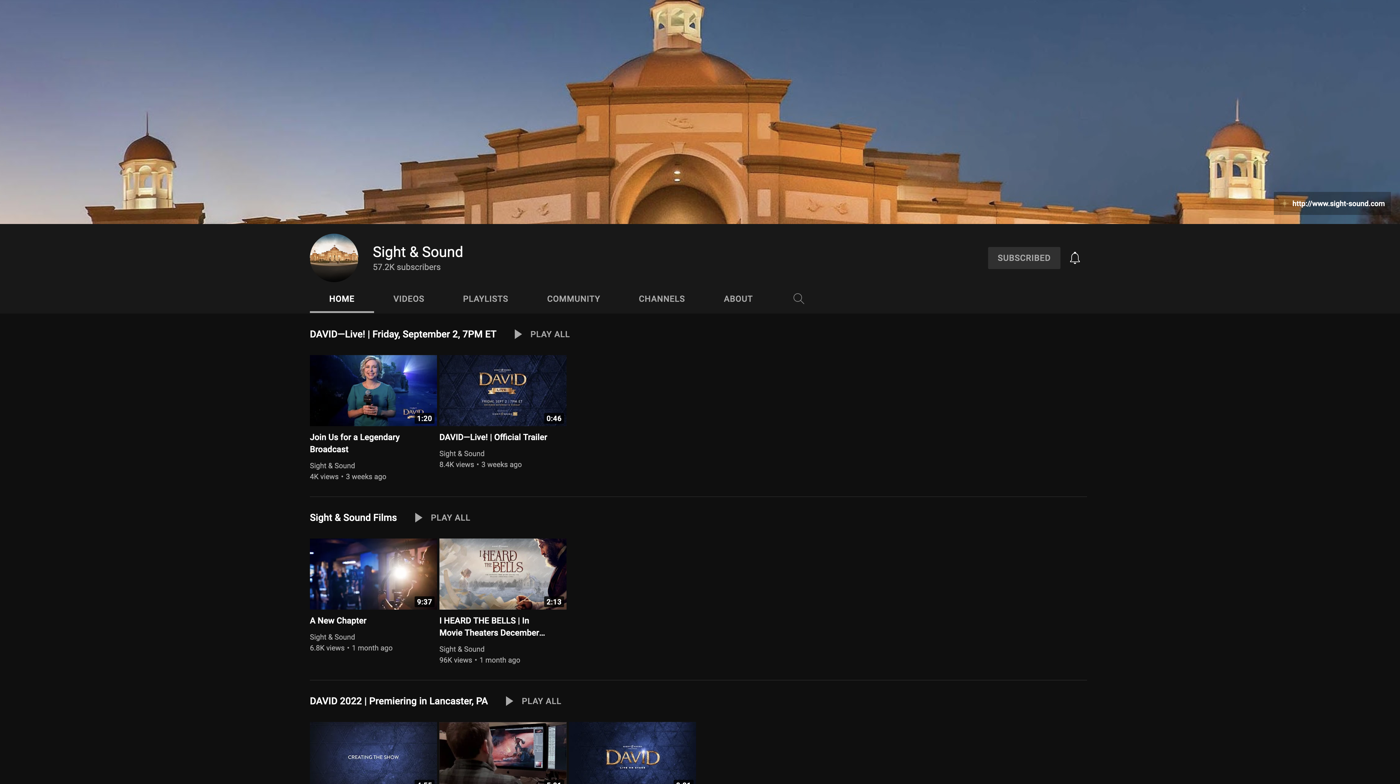1400x784 pixels.
Task: Play all DAVID 2022 Lancaster videos
Action: point(541,701)
